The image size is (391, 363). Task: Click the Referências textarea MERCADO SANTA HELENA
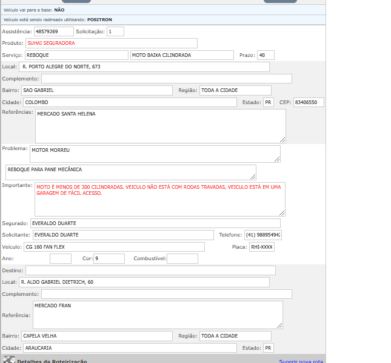(161, 126)
